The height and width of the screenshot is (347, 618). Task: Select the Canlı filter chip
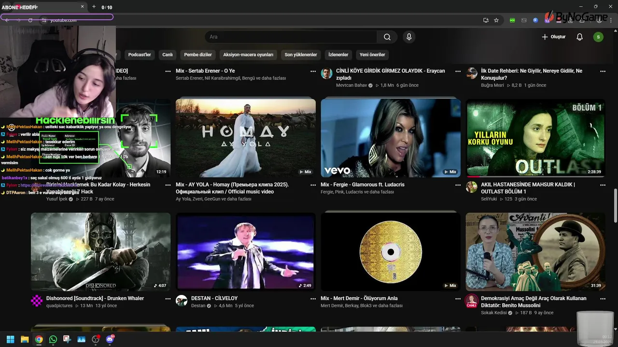tap(168, 54)
